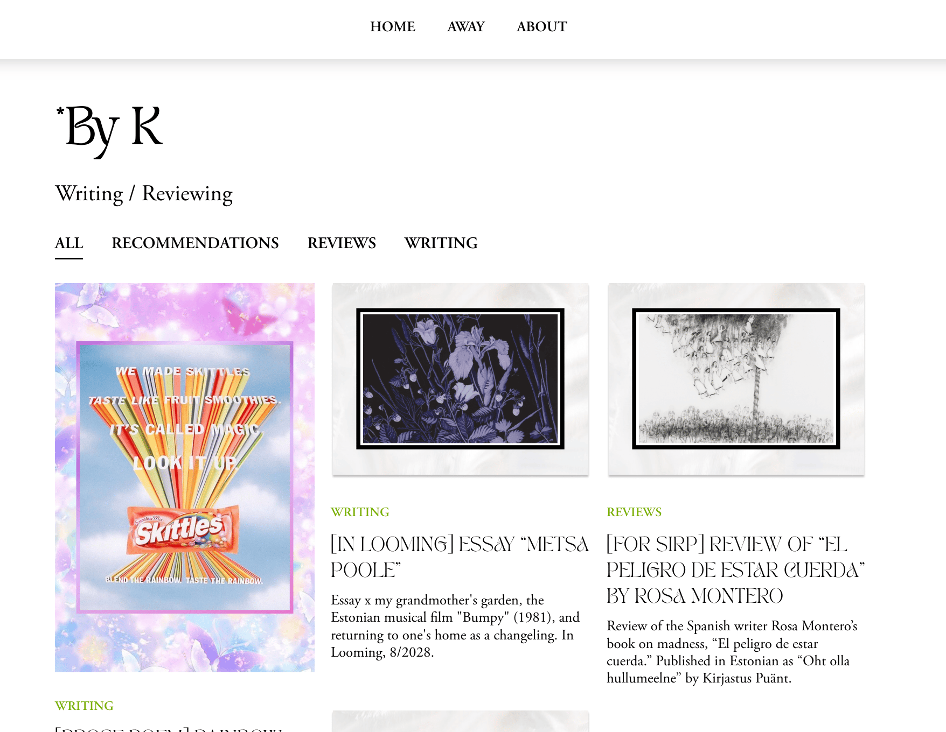Click the grandmother's garden essay description

pos(455,626)
